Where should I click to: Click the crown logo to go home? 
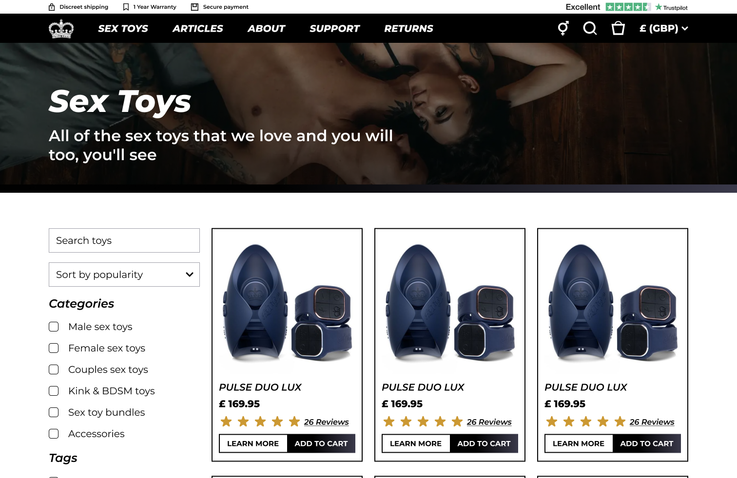click(x=61, y=28)
